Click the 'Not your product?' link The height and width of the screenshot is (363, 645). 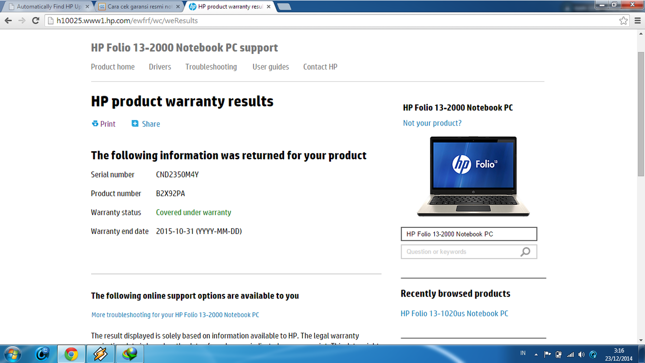coord(432,123)
